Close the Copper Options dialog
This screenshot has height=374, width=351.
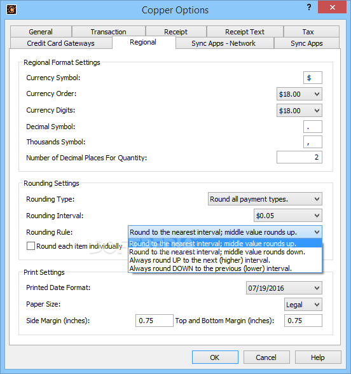tap(332, 7)
